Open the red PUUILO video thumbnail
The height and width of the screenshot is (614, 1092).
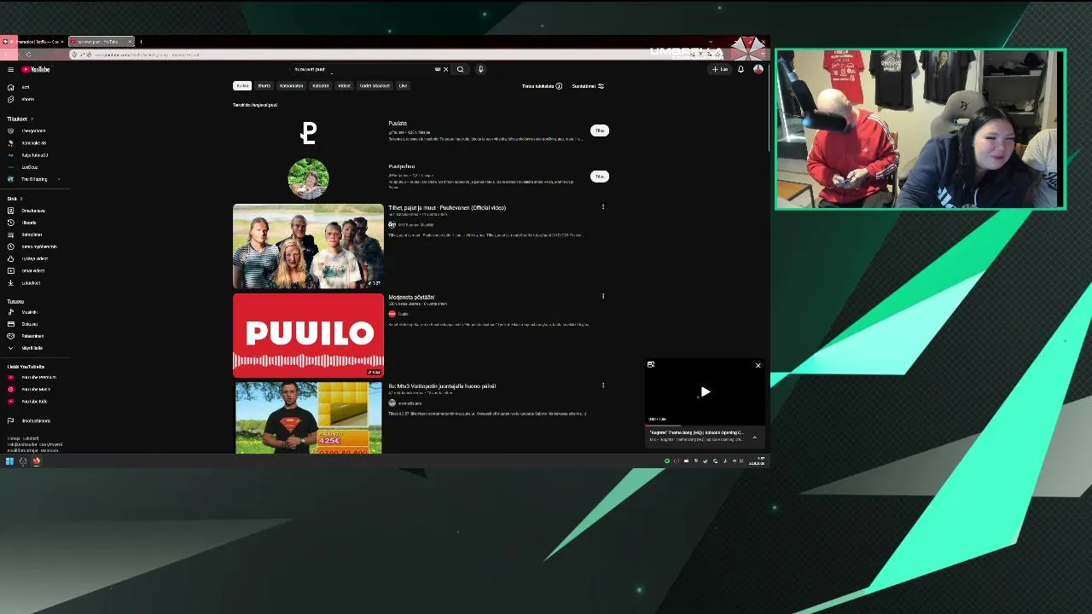(308, 335)
